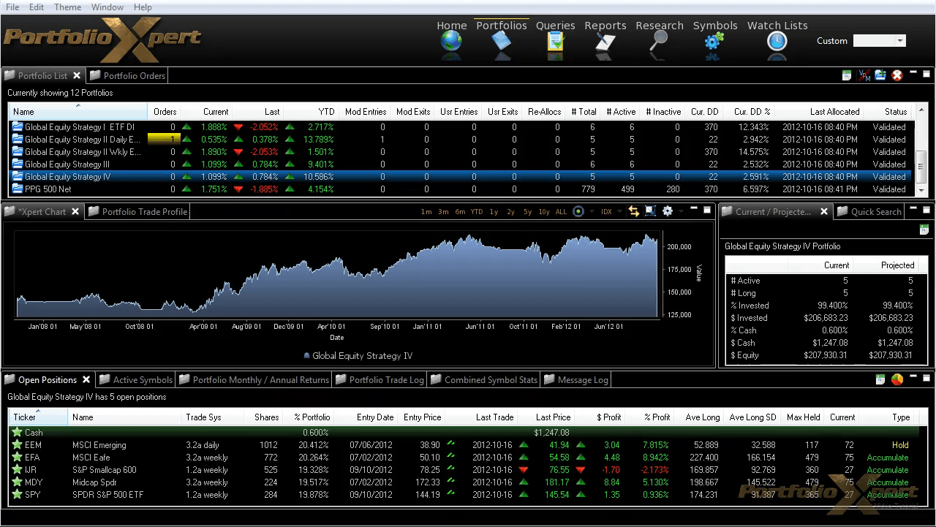Image resolution: width=936 pixels, height=527 pixels.
Task: Sort positions by % Profit column header
Action: point(649,417)
